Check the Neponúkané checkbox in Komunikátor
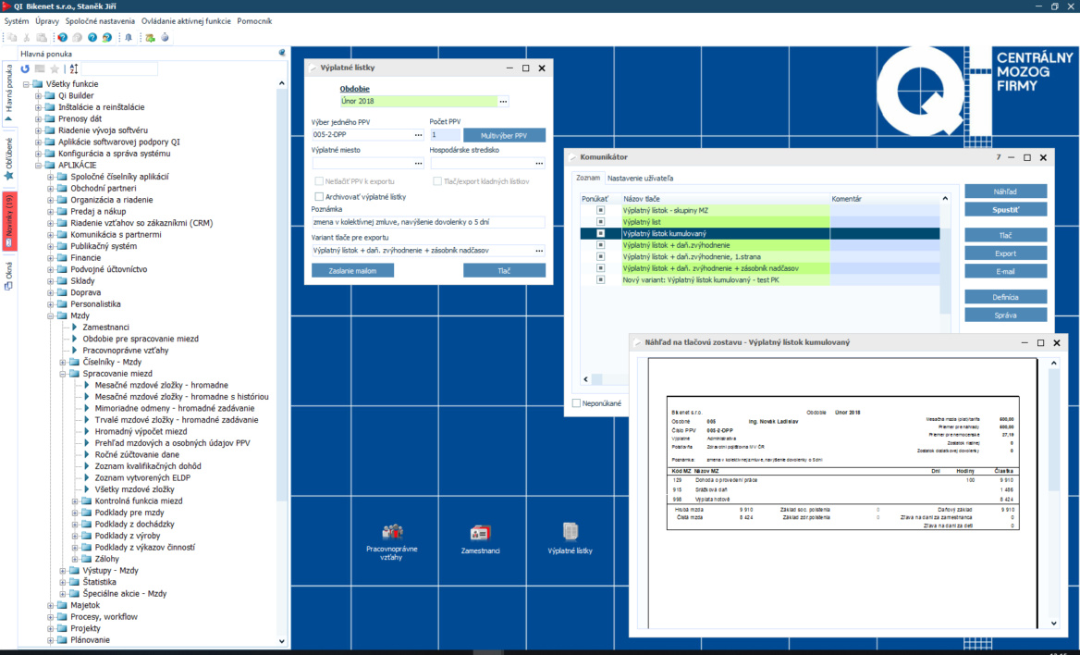This screenshot has height=655, width=1080. [577, 403]
